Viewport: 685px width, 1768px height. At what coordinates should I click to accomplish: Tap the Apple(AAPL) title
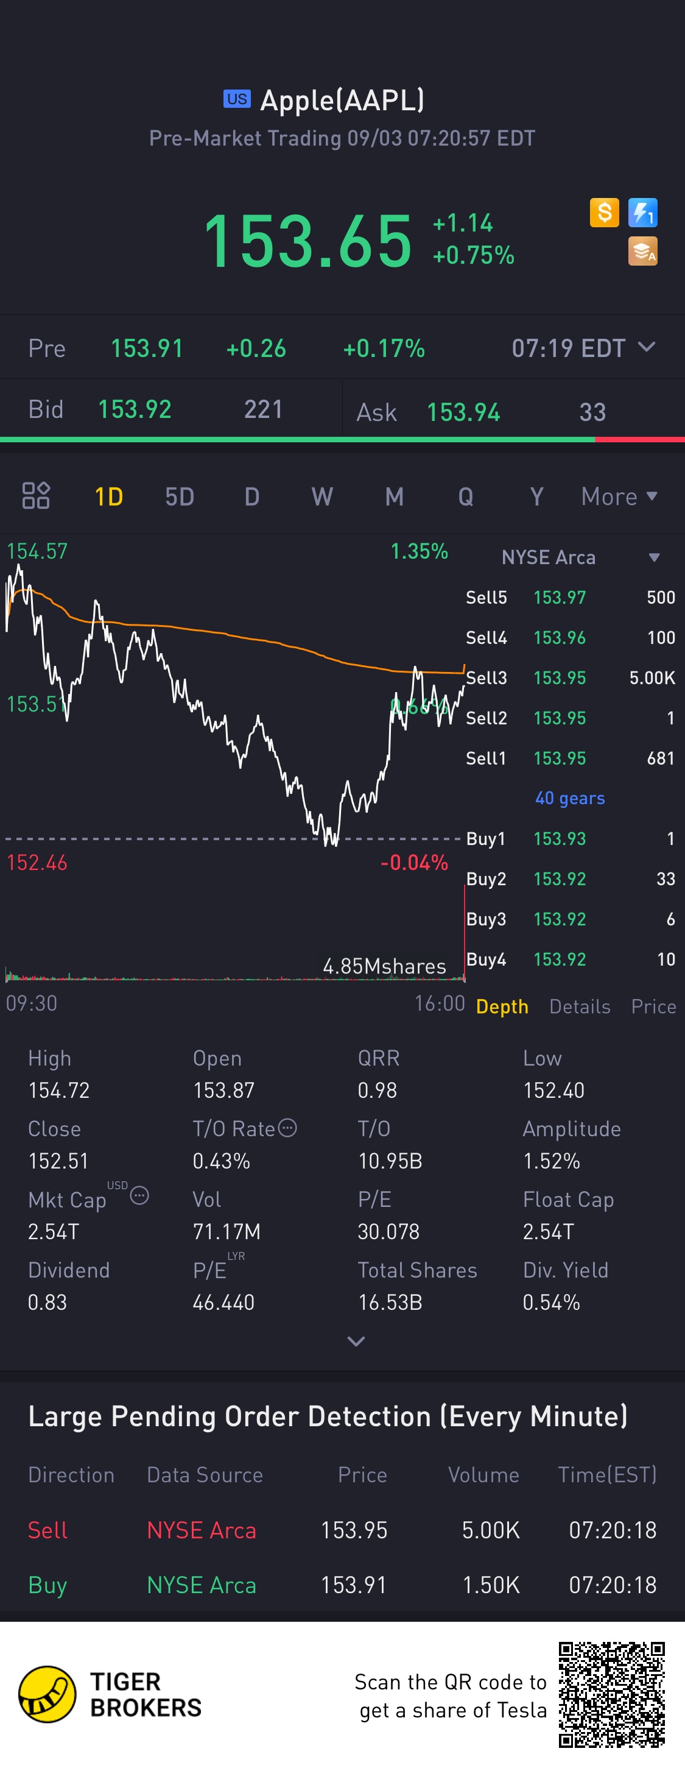click(x=342, y=100)
